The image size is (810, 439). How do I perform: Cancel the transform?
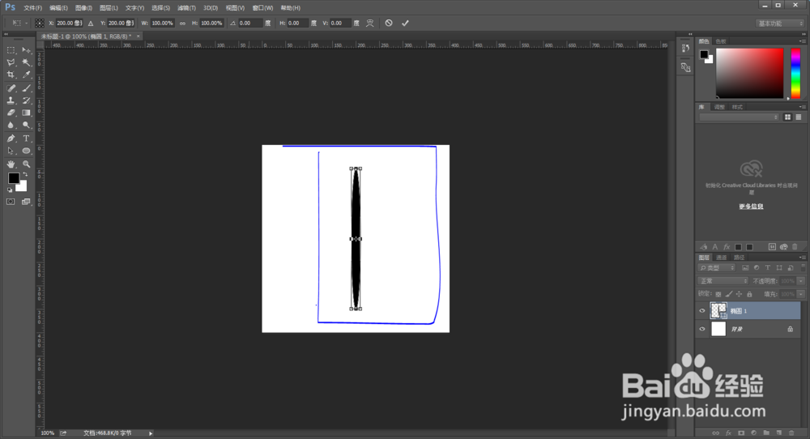tap(389, 23)
